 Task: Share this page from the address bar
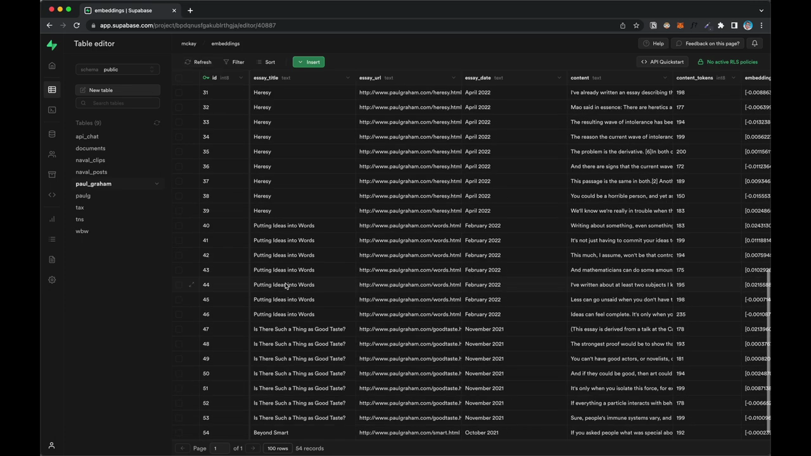click(x=623, y=25)
